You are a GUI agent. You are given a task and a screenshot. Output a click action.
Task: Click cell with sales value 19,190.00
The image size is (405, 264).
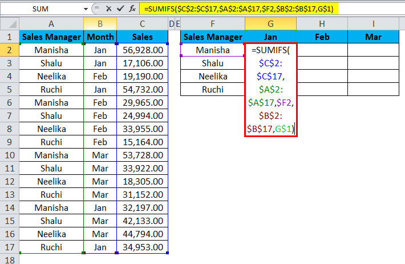coord(142,77)
